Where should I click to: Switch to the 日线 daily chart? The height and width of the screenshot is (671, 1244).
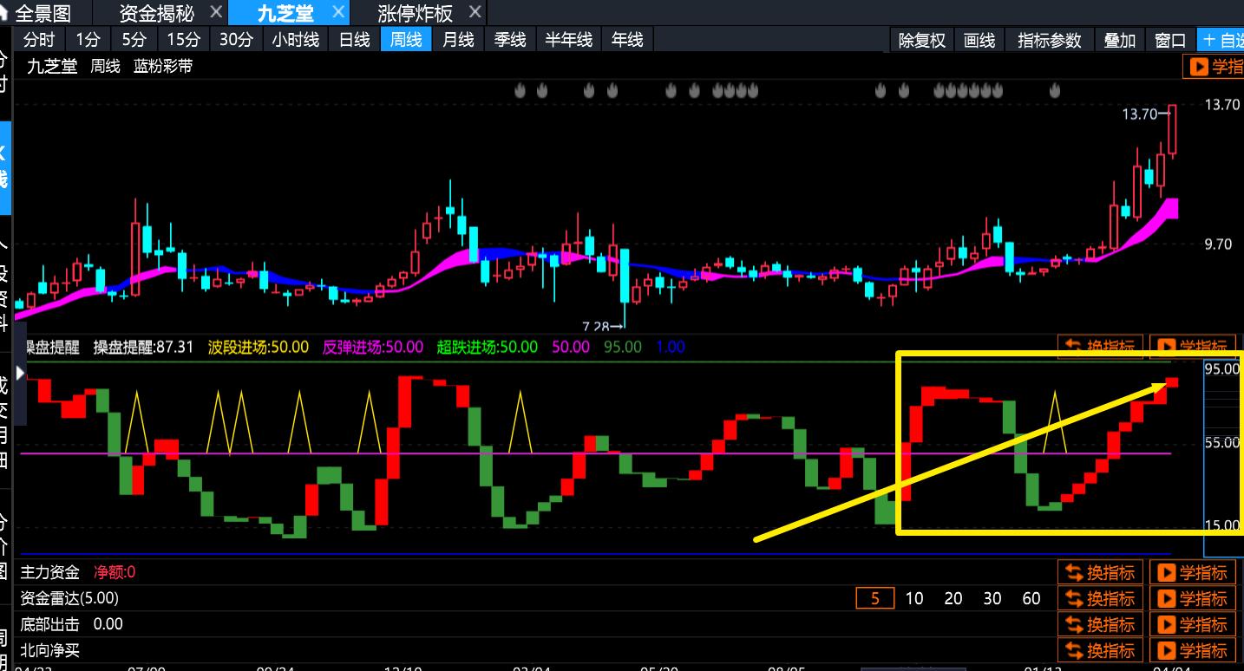click(354, 40)
